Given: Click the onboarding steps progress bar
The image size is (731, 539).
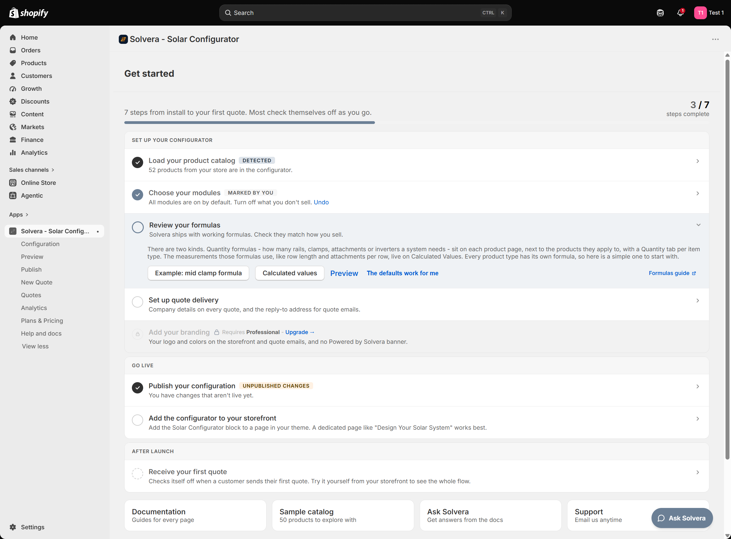Looking at the screenshot, I should [x=417, y=123].
